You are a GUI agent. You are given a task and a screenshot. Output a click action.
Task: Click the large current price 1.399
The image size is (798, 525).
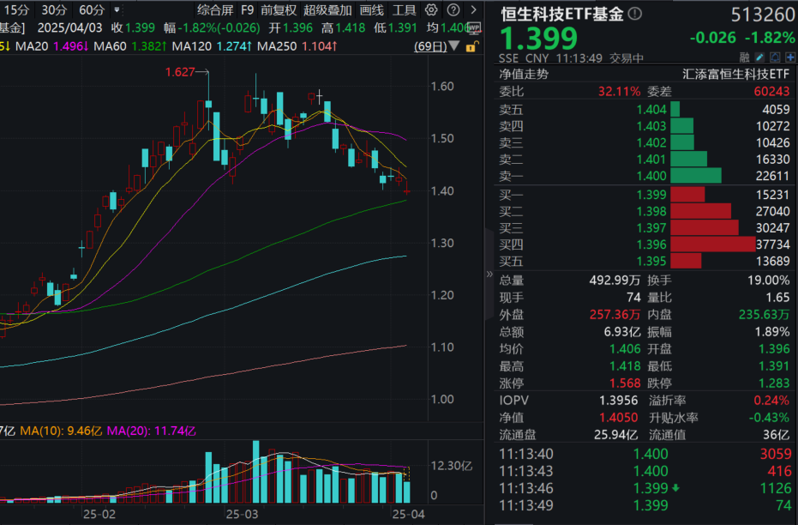tap(539, 39)
